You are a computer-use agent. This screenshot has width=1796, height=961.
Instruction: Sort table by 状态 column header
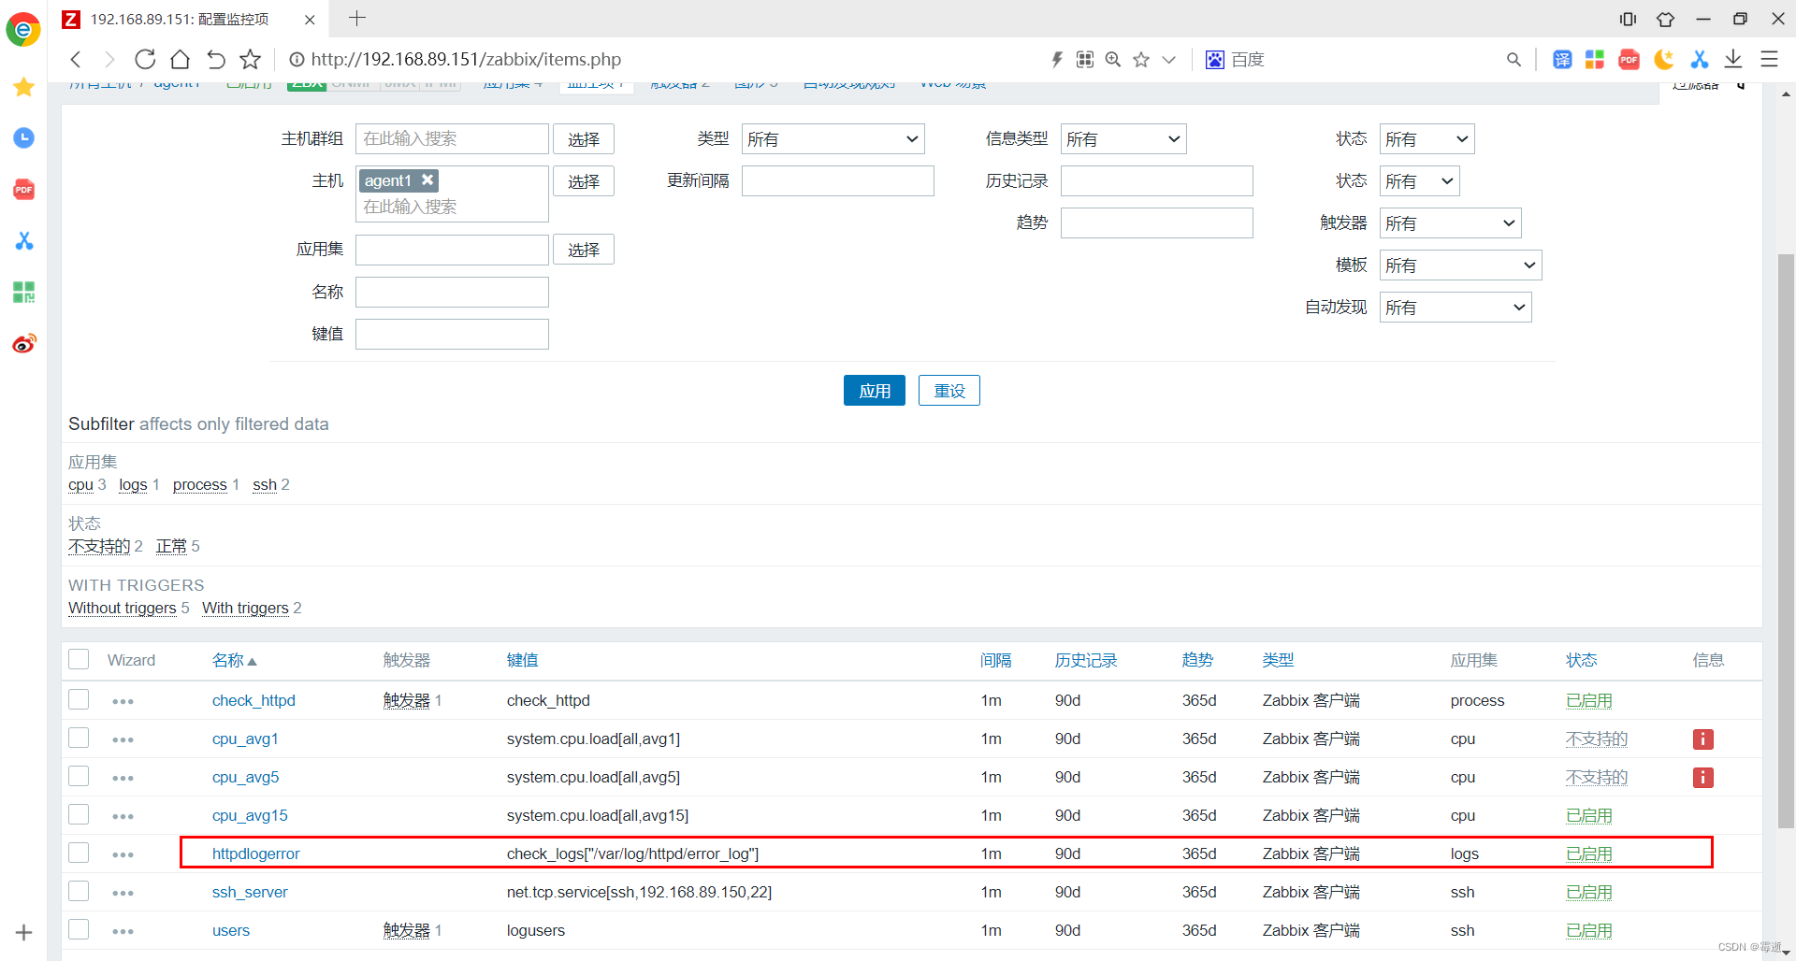pyautogui.click(x=1581, y=660)
